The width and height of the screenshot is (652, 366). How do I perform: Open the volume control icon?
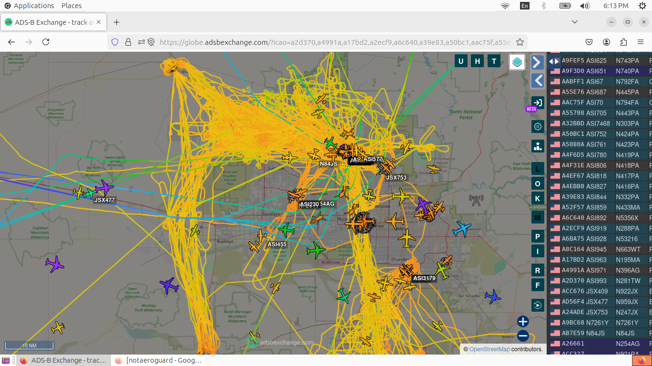coord(585,6)
